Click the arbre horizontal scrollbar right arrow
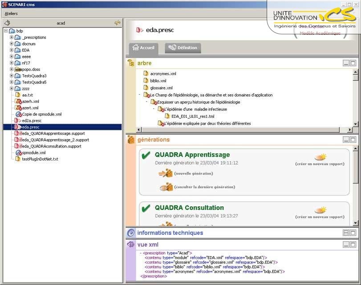This screenshot has height=285, width=361. (x=350, y=130)
